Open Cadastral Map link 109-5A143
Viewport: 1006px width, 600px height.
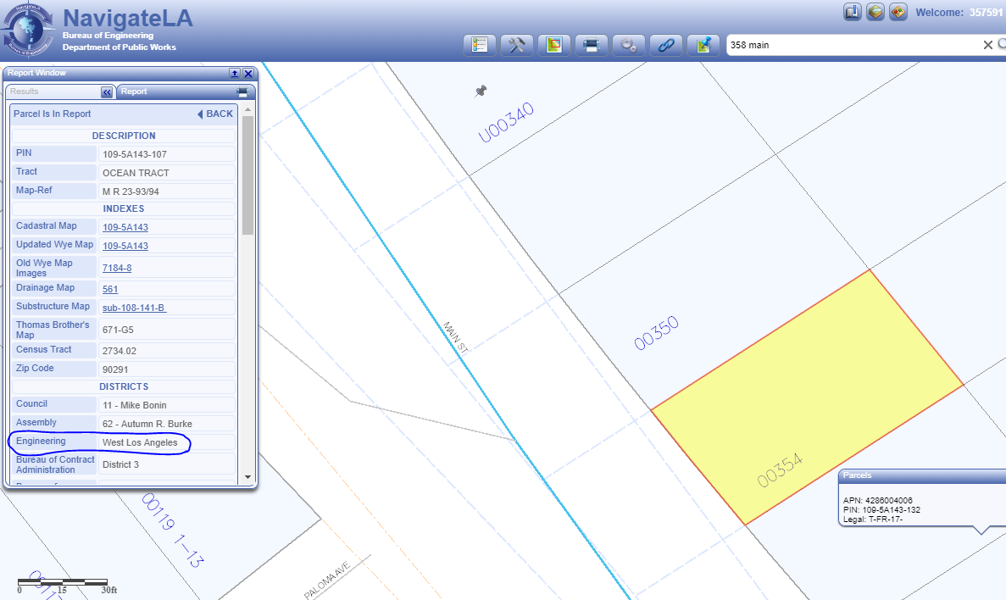125,227
